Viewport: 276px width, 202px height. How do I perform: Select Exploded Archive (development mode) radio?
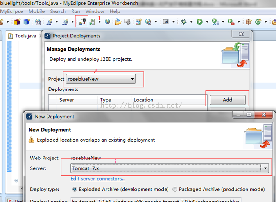[x=75, y=189]
